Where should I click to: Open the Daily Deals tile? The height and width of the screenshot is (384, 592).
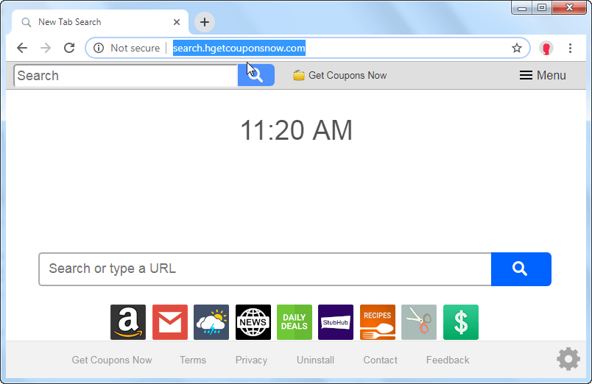point(295,322)
